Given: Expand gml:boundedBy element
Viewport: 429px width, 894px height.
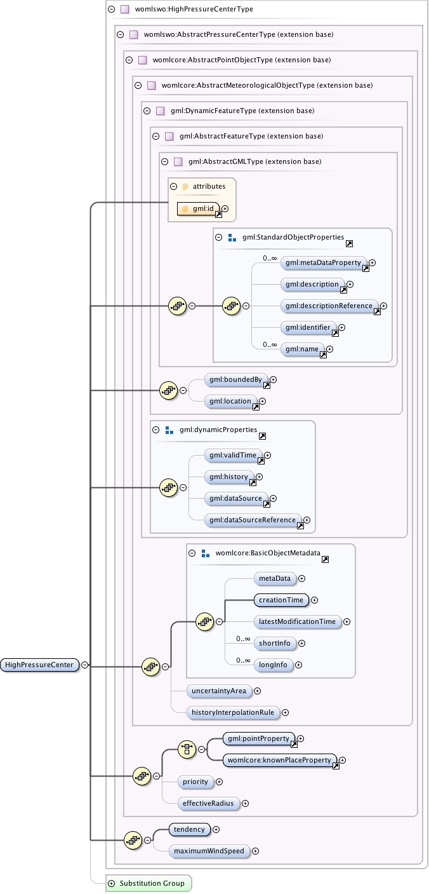Looking at the screenshot, I should 274,380.
